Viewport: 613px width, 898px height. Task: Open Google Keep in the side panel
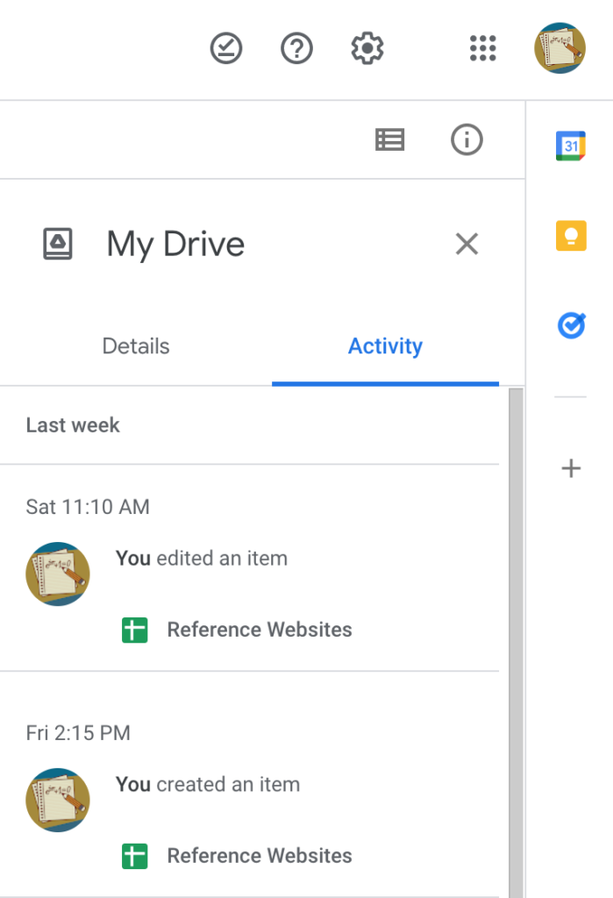coord(571,235)
